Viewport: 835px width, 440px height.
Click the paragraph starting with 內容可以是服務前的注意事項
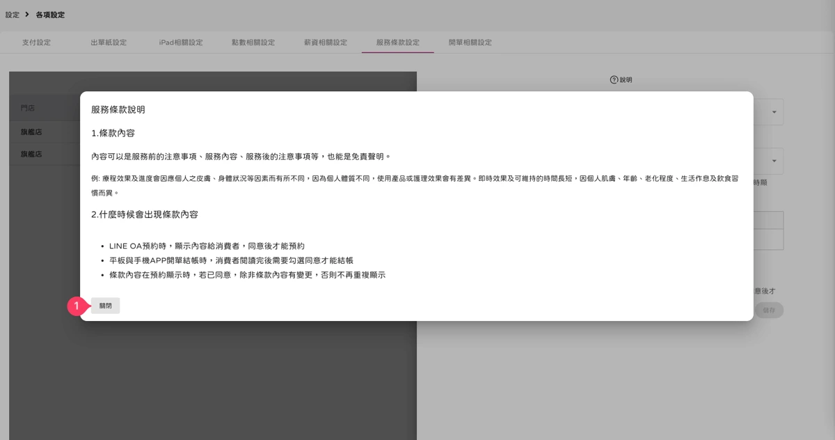[x=241, y=157]
